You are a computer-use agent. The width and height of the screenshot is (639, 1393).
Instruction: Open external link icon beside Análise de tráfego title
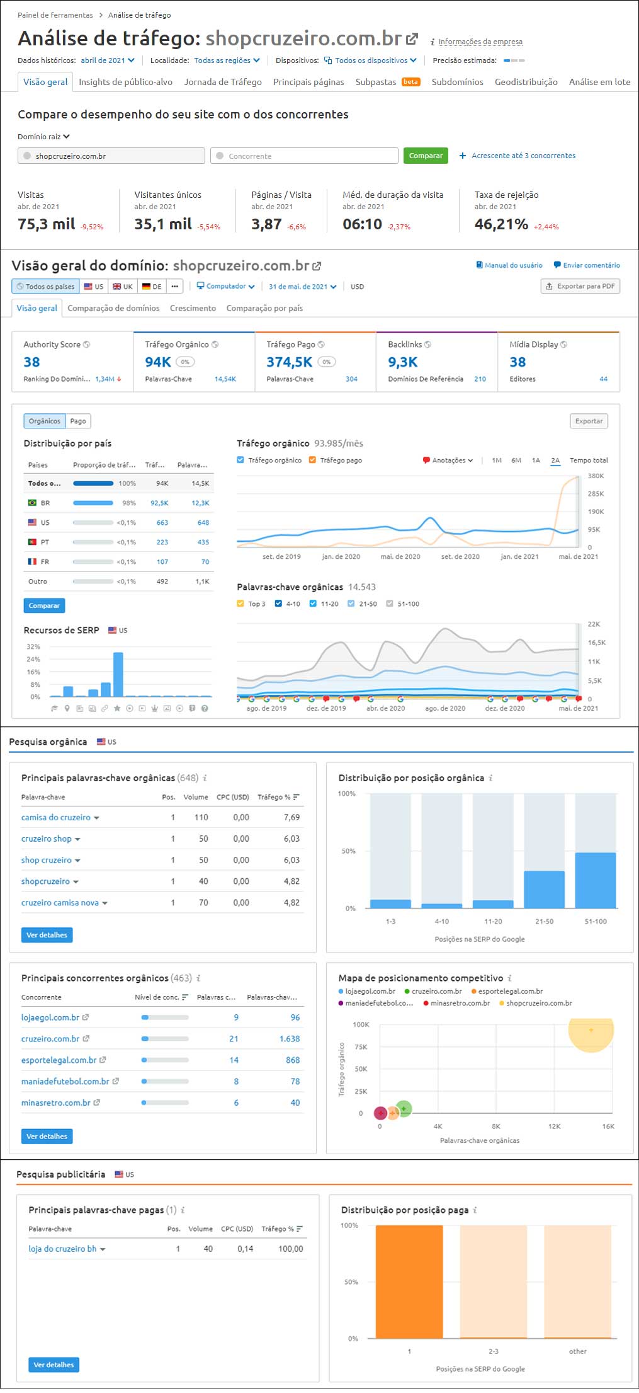[x=412, y=39]
